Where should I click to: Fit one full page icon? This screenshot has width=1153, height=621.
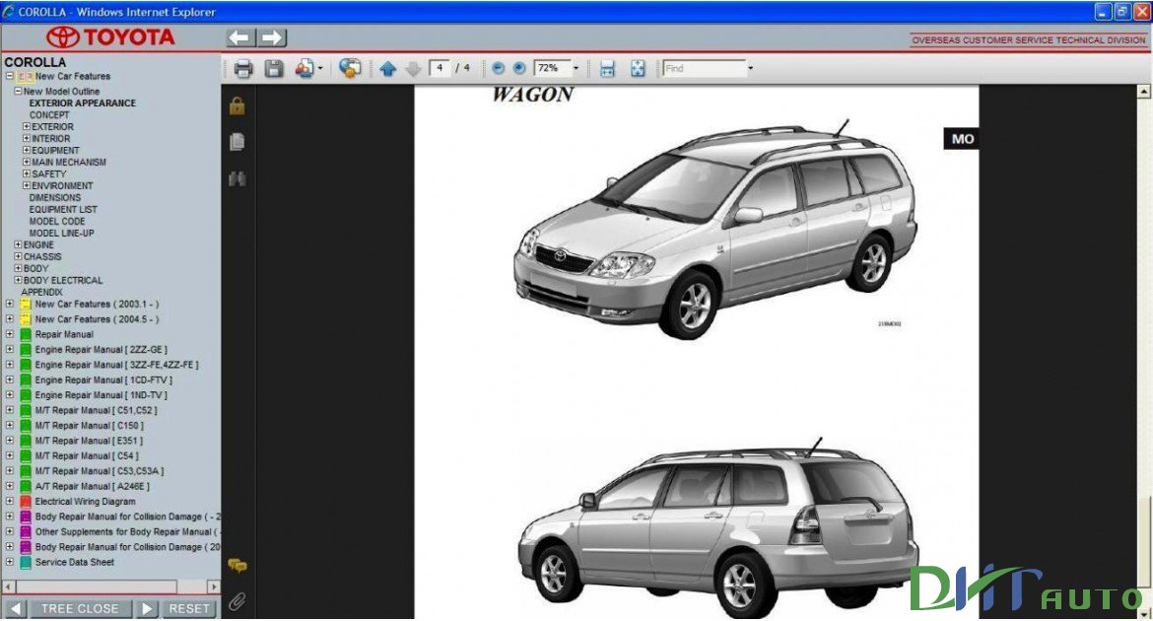click(638, 69)
